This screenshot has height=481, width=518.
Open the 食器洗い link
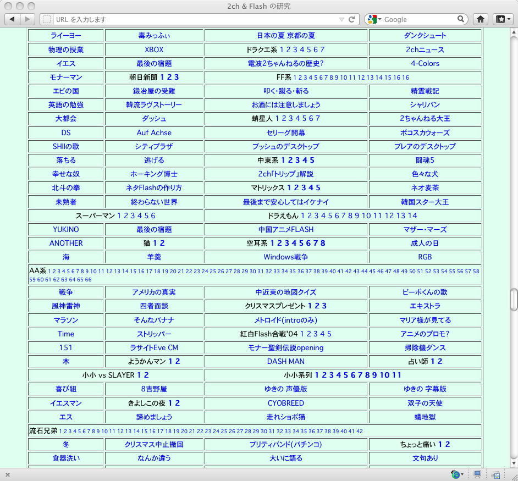pos(66,458)
